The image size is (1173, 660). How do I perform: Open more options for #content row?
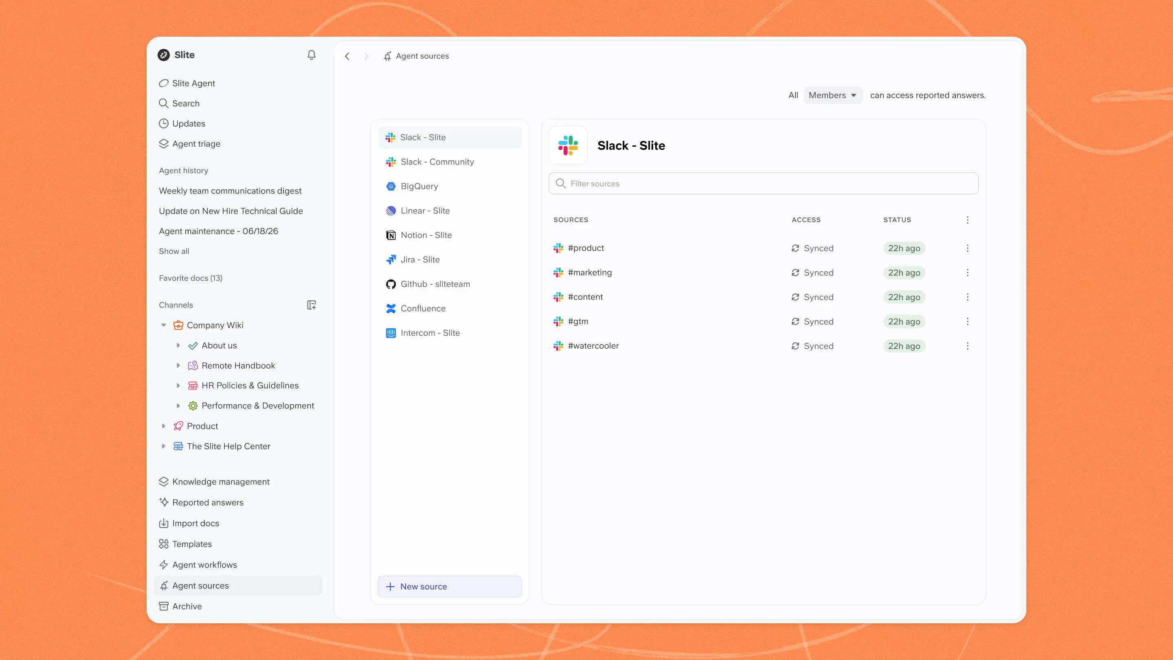pyautogui.click(x=968, y=297)
